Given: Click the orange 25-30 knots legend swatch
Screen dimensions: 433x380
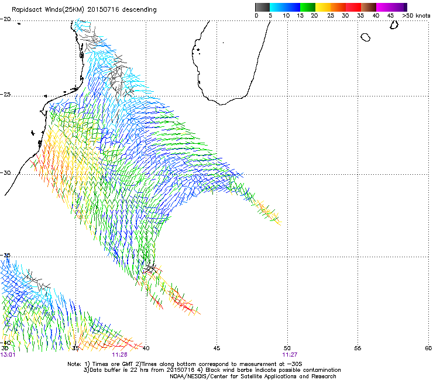Looking at the screenshot, I should coord(338,7).
